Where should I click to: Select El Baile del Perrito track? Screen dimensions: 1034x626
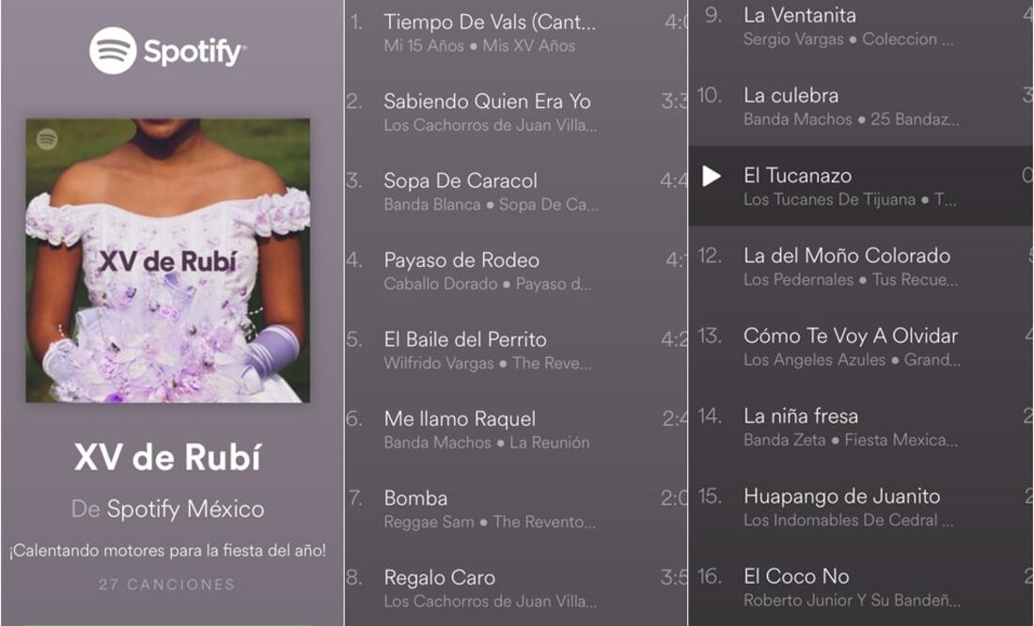[x=516, y=351]
